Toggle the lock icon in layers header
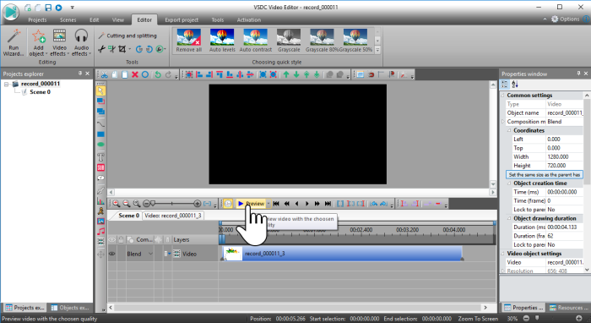 [x=121, y=239]
